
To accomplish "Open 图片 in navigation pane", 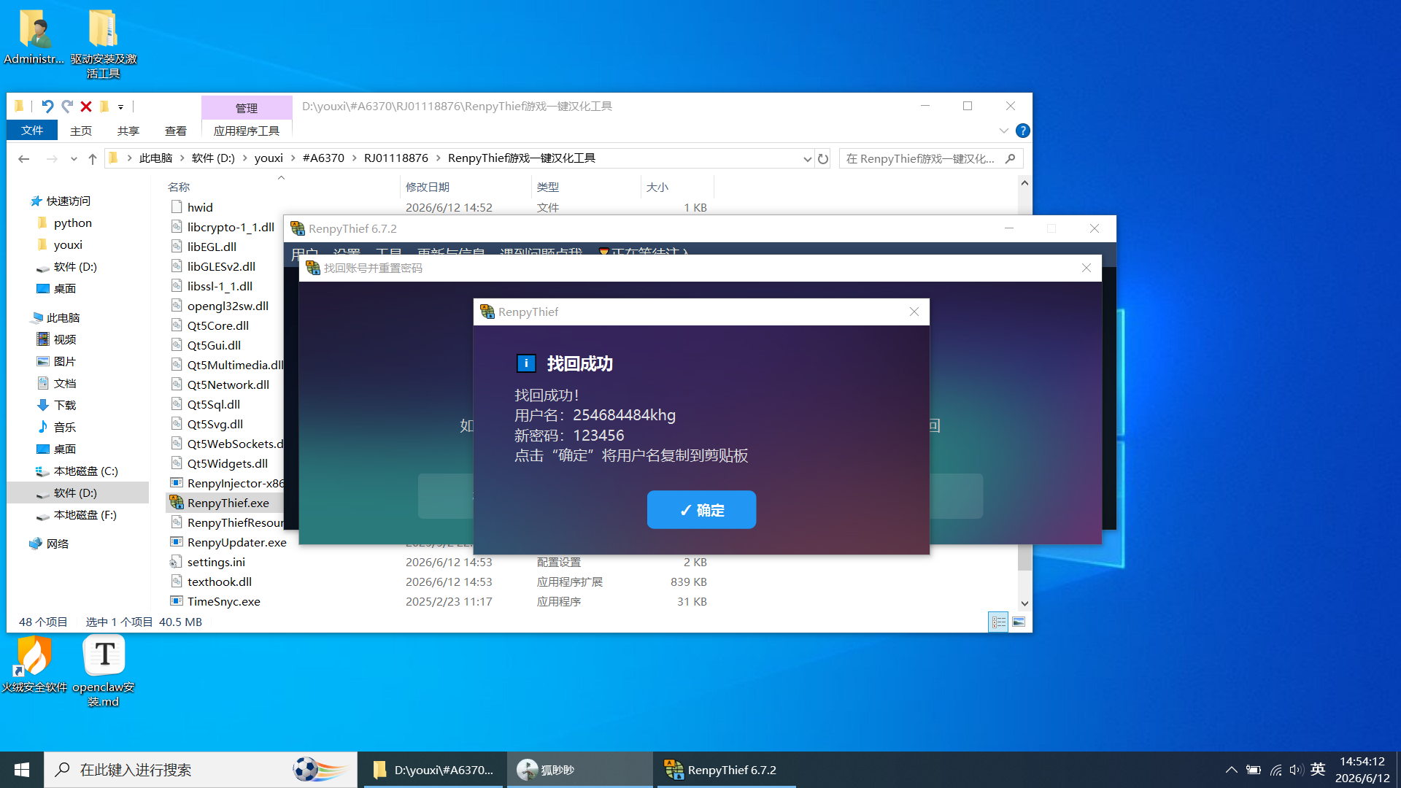I will coord(65,362).
